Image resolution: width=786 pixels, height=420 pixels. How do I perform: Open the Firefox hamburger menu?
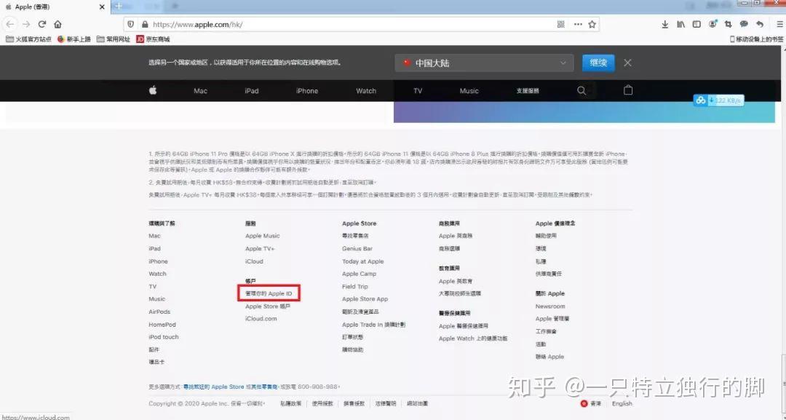[x=779, y=24]
